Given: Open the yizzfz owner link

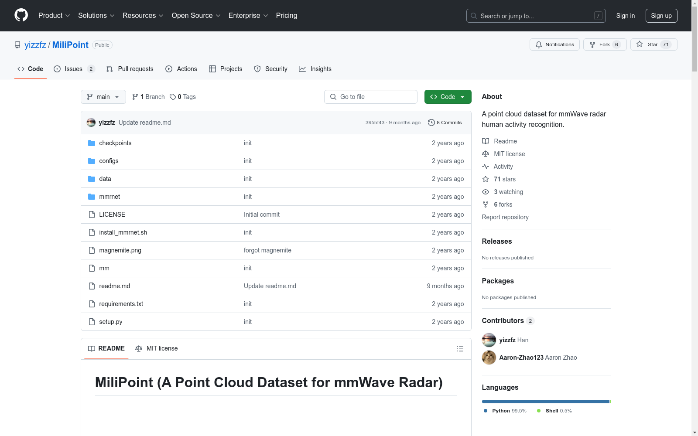Looking at the screenshot, I should tap(35, 45).
